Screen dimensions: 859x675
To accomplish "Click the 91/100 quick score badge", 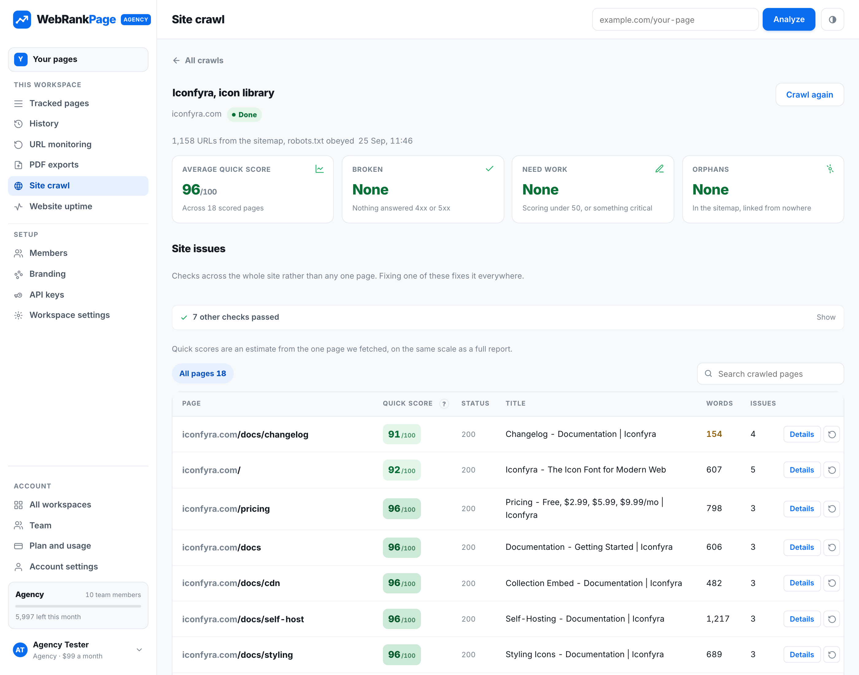I will pos(402,434).
